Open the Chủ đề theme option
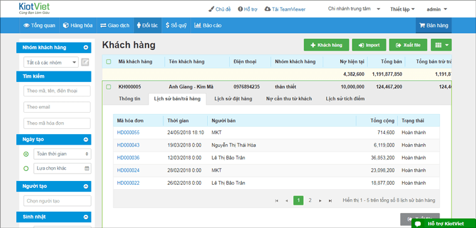476x228 pixels. point(220,9)
